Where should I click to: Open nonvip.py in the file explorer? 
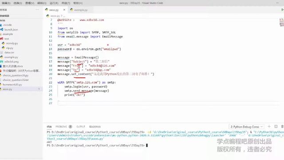pos(12,43)
